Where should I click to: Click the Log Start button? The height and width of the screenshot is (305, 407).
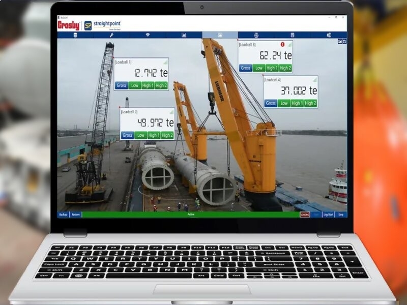[328, 215]
